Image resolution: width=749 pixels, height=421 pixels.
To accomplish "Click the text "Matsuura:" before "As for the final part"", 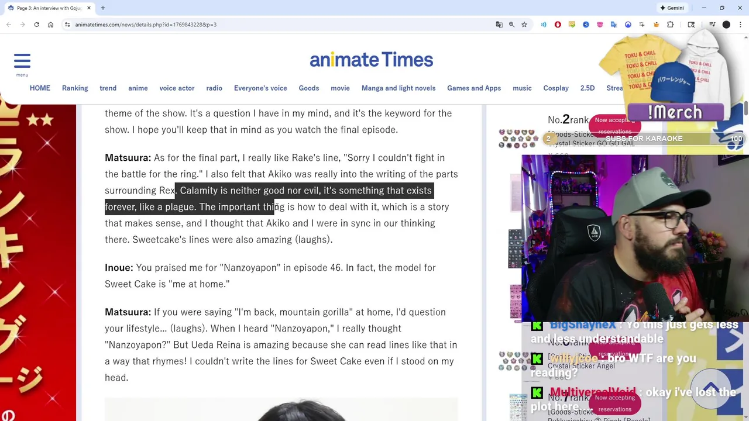I will [x=128, y=157].
